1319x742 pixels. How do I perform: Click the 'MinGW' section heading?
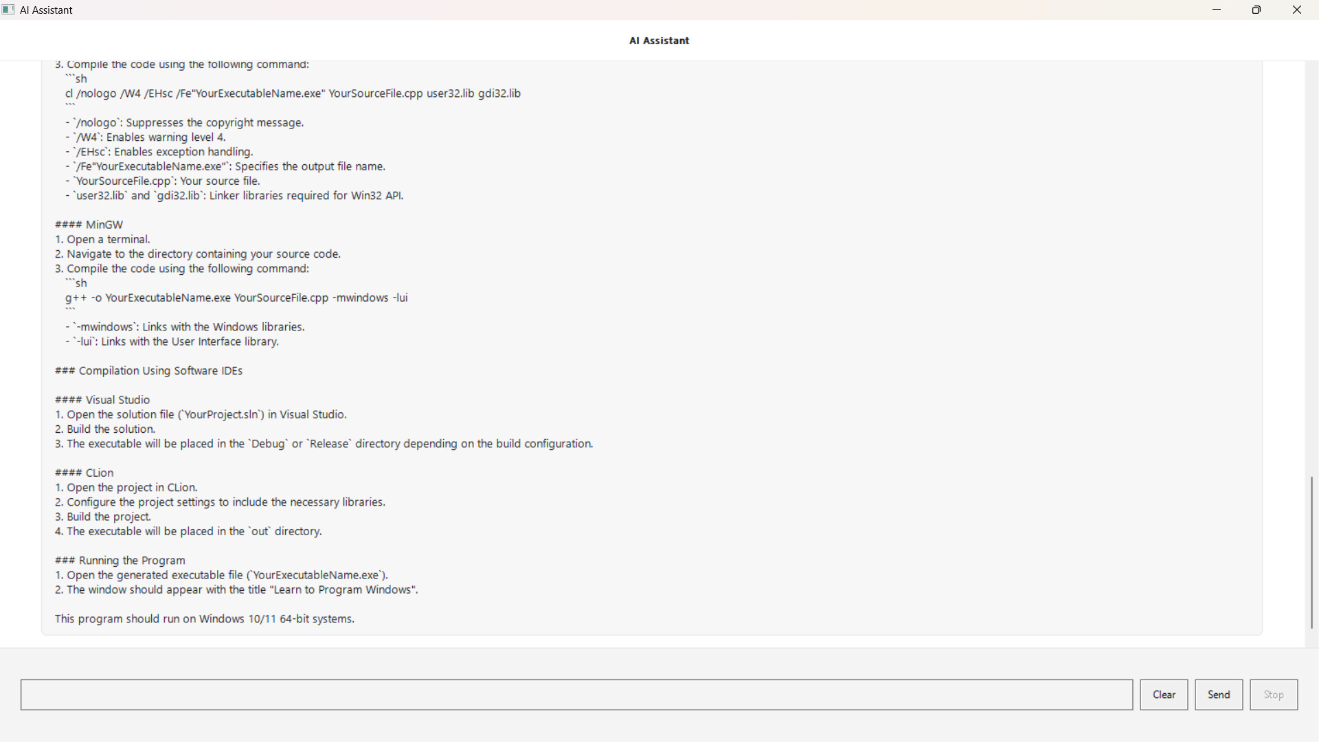[x=89, y=224]
